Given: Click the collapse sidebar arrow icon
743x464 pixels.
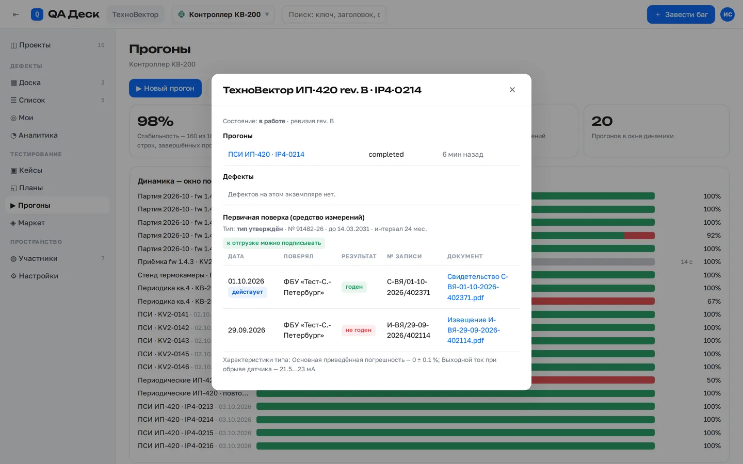Looking at the screenshot, I should point(16,14).
